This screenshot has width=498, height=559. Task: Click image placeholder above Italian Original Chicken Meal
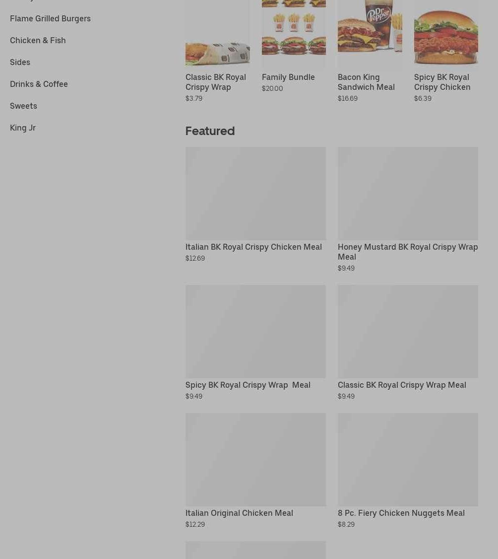coord(256,460)
